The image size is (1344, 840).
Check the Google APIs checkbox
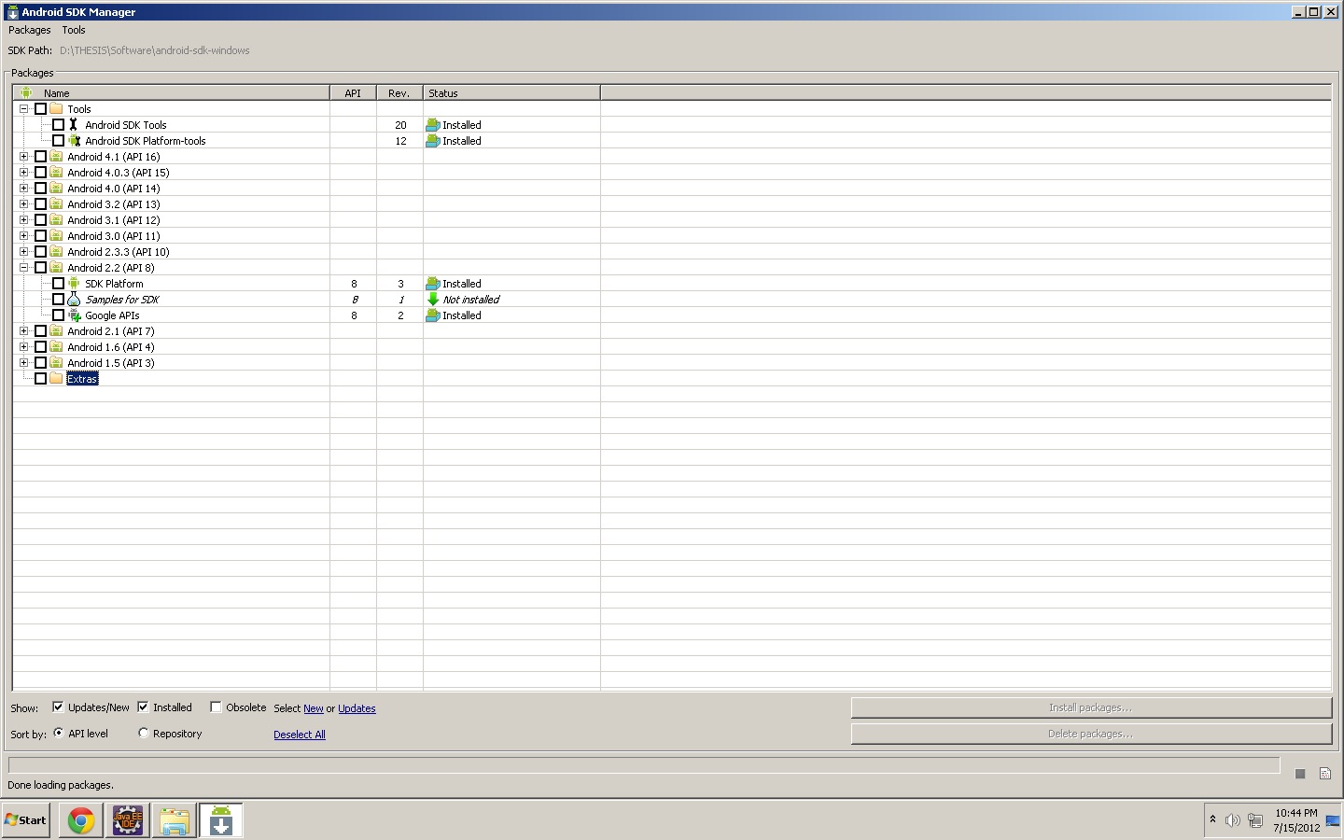[x=58, y=315]
